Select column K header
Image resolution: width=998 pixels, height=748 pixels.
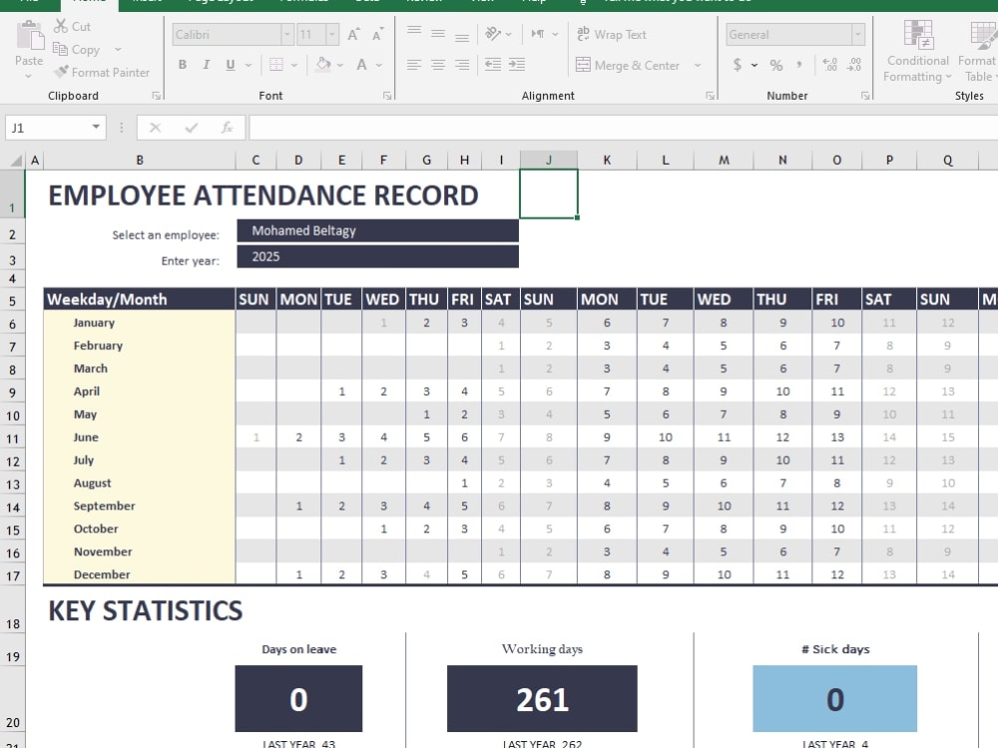pos(607,160)
